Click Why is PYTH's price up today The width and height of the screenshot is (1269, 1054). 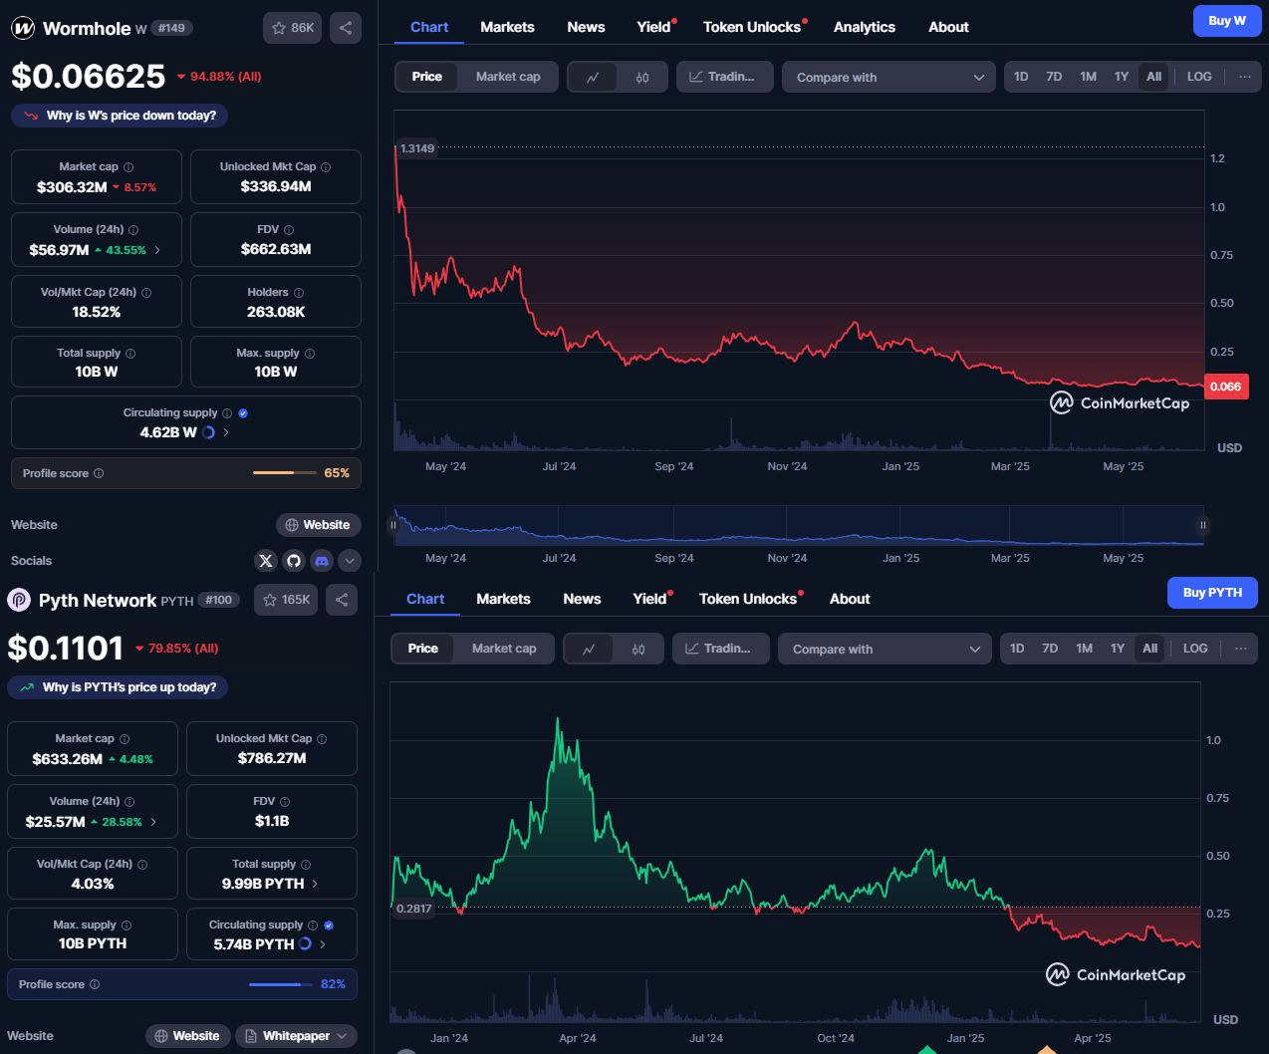click(x=118, y=687)
